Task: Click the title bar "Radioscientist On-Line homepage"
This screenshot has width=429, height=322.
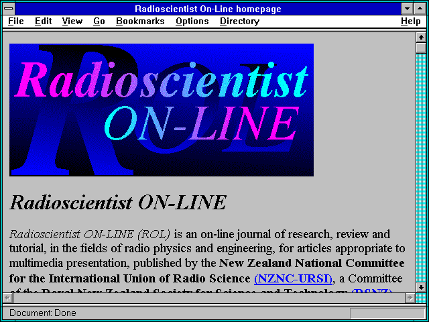Action: 208,9
